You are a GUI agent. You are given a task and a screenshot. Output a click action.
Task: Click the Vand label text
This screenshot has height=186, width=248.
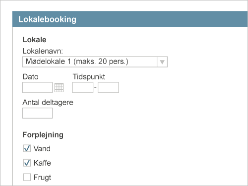click(42, 148)
